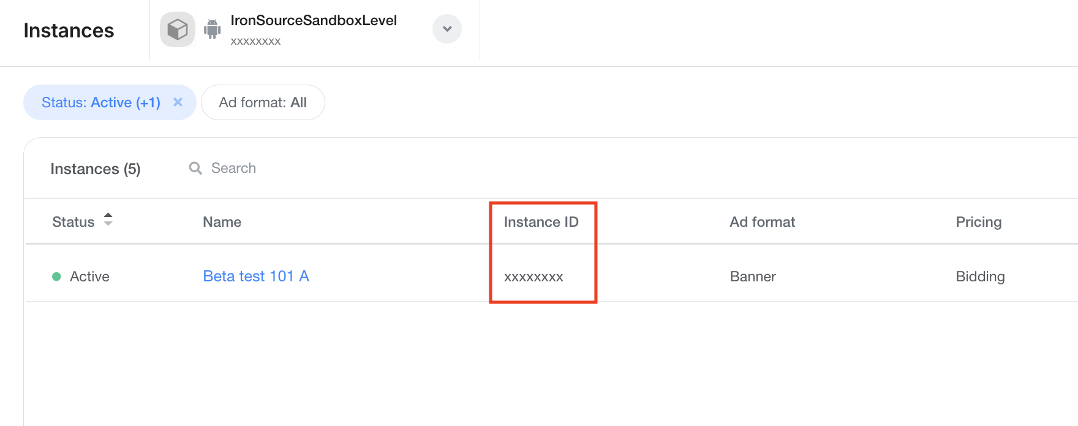Expand the app selector chevron dropdown
Viewport: 1078px width, 426px height.
click(447, 29)
